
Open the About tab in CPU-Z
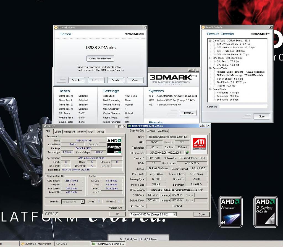tap(101, 132)
